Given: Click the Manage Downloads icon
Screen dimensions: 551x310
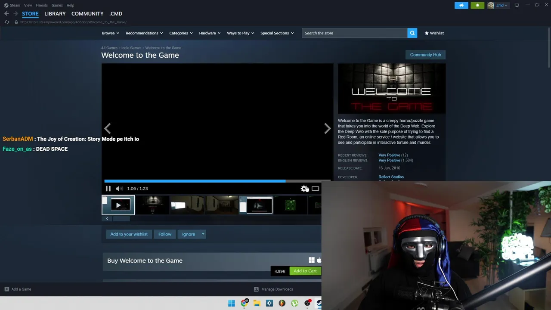Looking at the screenshot, I should pos(256,289).
